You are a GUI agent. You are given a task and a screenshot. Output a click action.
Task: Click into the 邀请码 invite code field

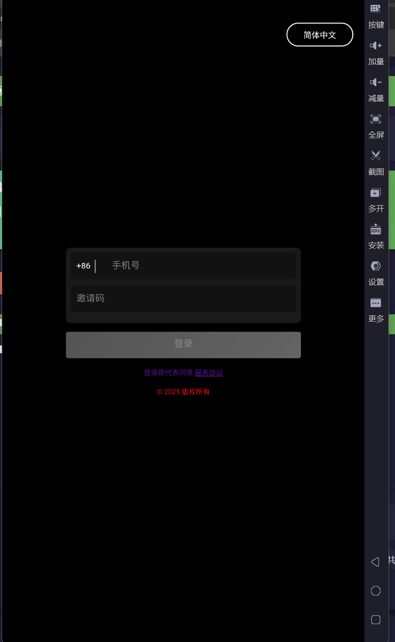[183, 299]
